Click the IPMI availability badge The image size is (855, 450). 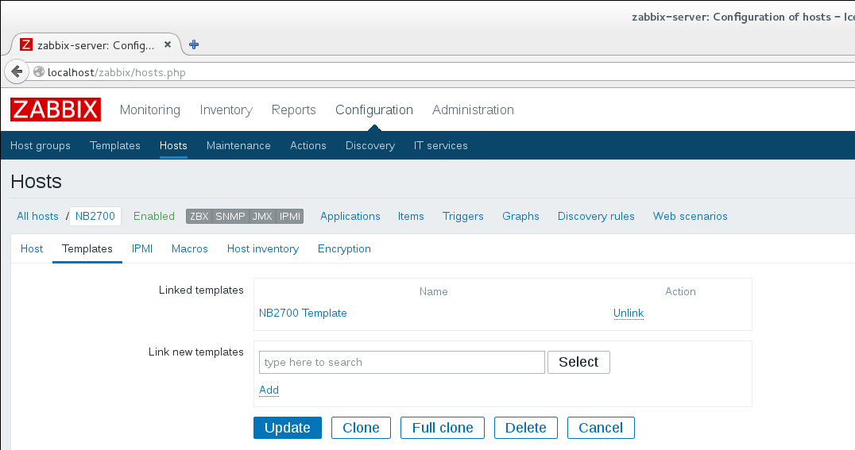coord(289,217)
